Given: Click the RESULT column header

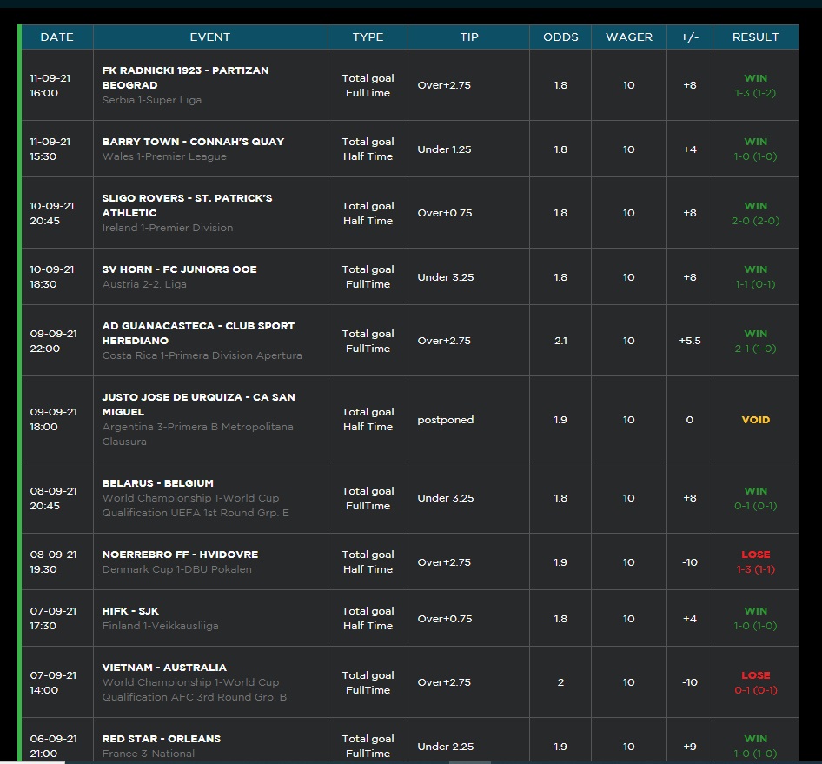Looking at the screenshot, I should pyautogui.click(x=755, y=37).
